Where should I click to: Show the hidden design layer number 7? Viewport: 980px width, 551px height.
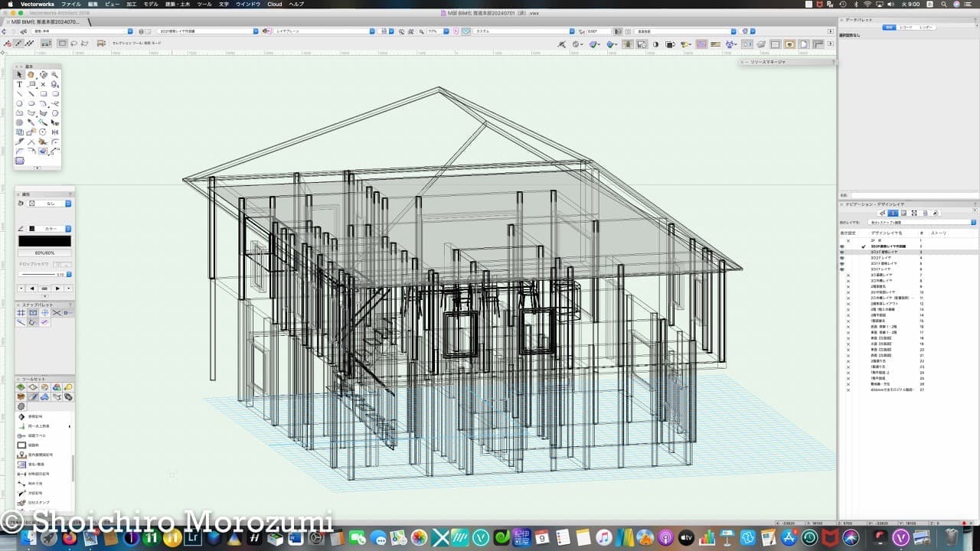pos(848,275)
